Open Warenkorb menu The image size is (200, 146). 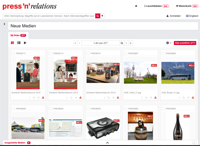click(187, 6)
